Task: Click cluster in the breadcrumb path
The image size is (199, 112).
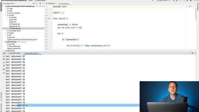Action: click(30, 1)
